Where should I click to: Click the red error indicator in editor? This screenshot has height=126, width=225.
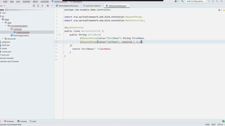tap(220, 10)
